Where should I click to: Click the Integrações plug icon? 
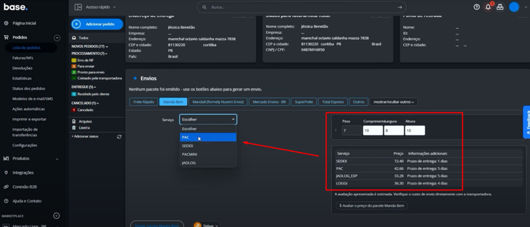pos(6,173)
